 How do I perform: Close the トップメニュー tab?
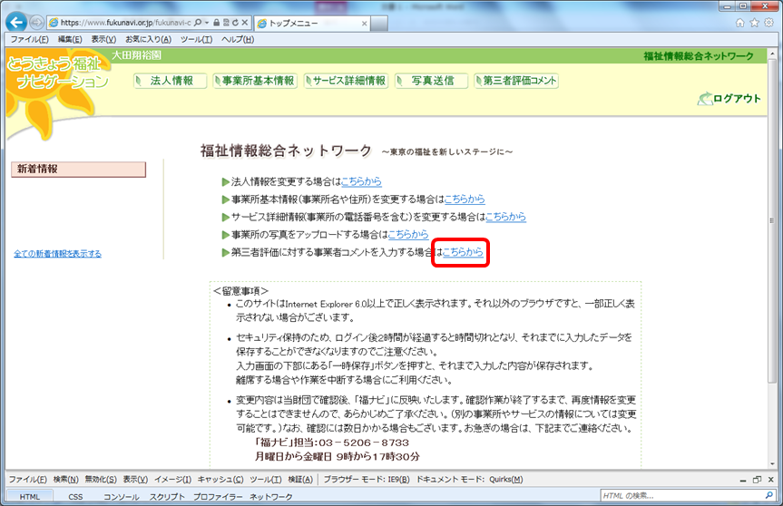pos(364,24)
